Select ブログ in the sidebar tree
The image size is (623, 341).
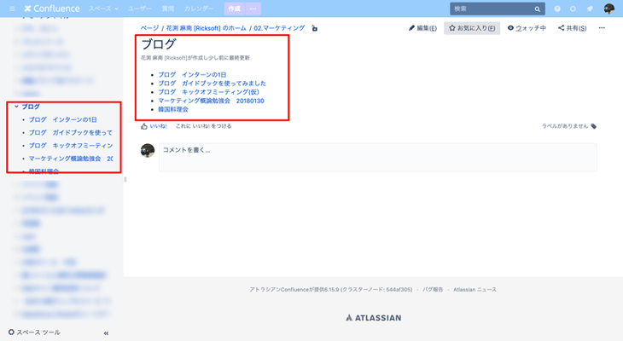31,107
